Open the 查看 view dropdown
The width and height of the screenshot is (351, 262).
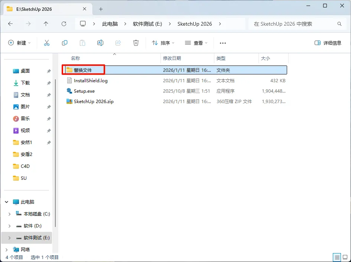click(x=196, y=43)
